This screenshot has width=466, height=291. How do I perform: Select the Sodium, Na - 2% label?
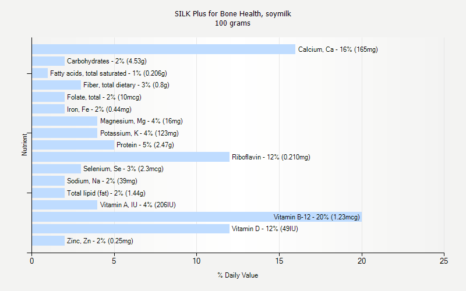(x=103, y=181)
